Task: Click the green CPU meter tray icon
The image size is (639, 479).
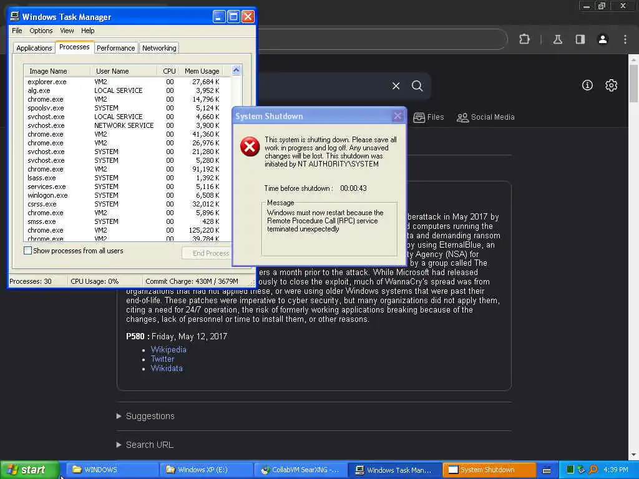Action: (x=570, y=470)
